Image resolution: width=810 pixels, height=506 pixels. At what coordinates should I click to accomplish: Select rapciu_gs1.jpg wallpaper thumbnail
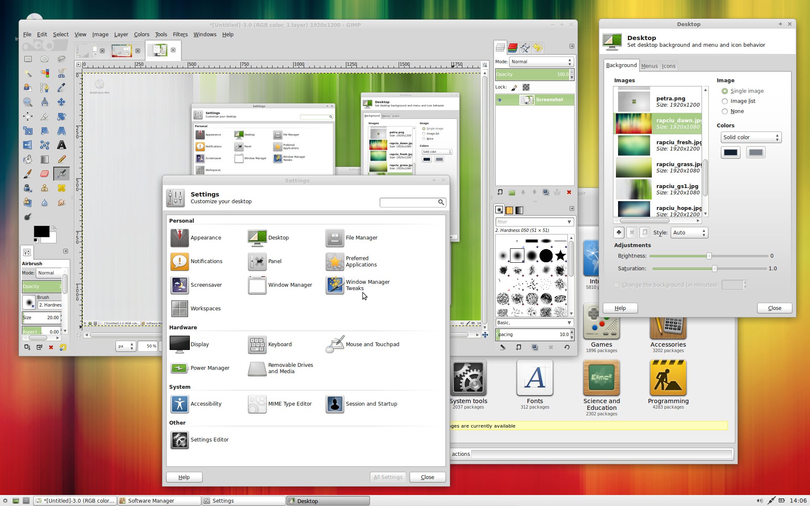(x=634, y=189)
